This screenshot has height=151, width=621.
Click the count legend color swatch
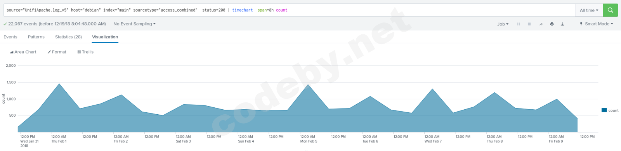(x=604, y=110)
